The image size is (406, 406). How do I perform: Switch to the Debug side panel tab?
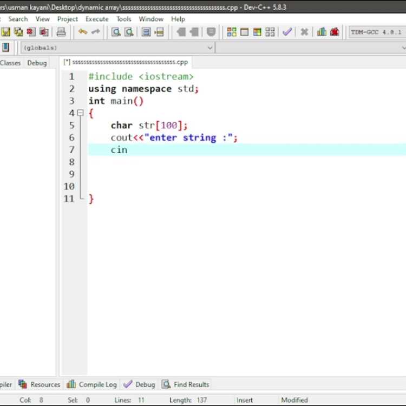click(x=37, y=63)
